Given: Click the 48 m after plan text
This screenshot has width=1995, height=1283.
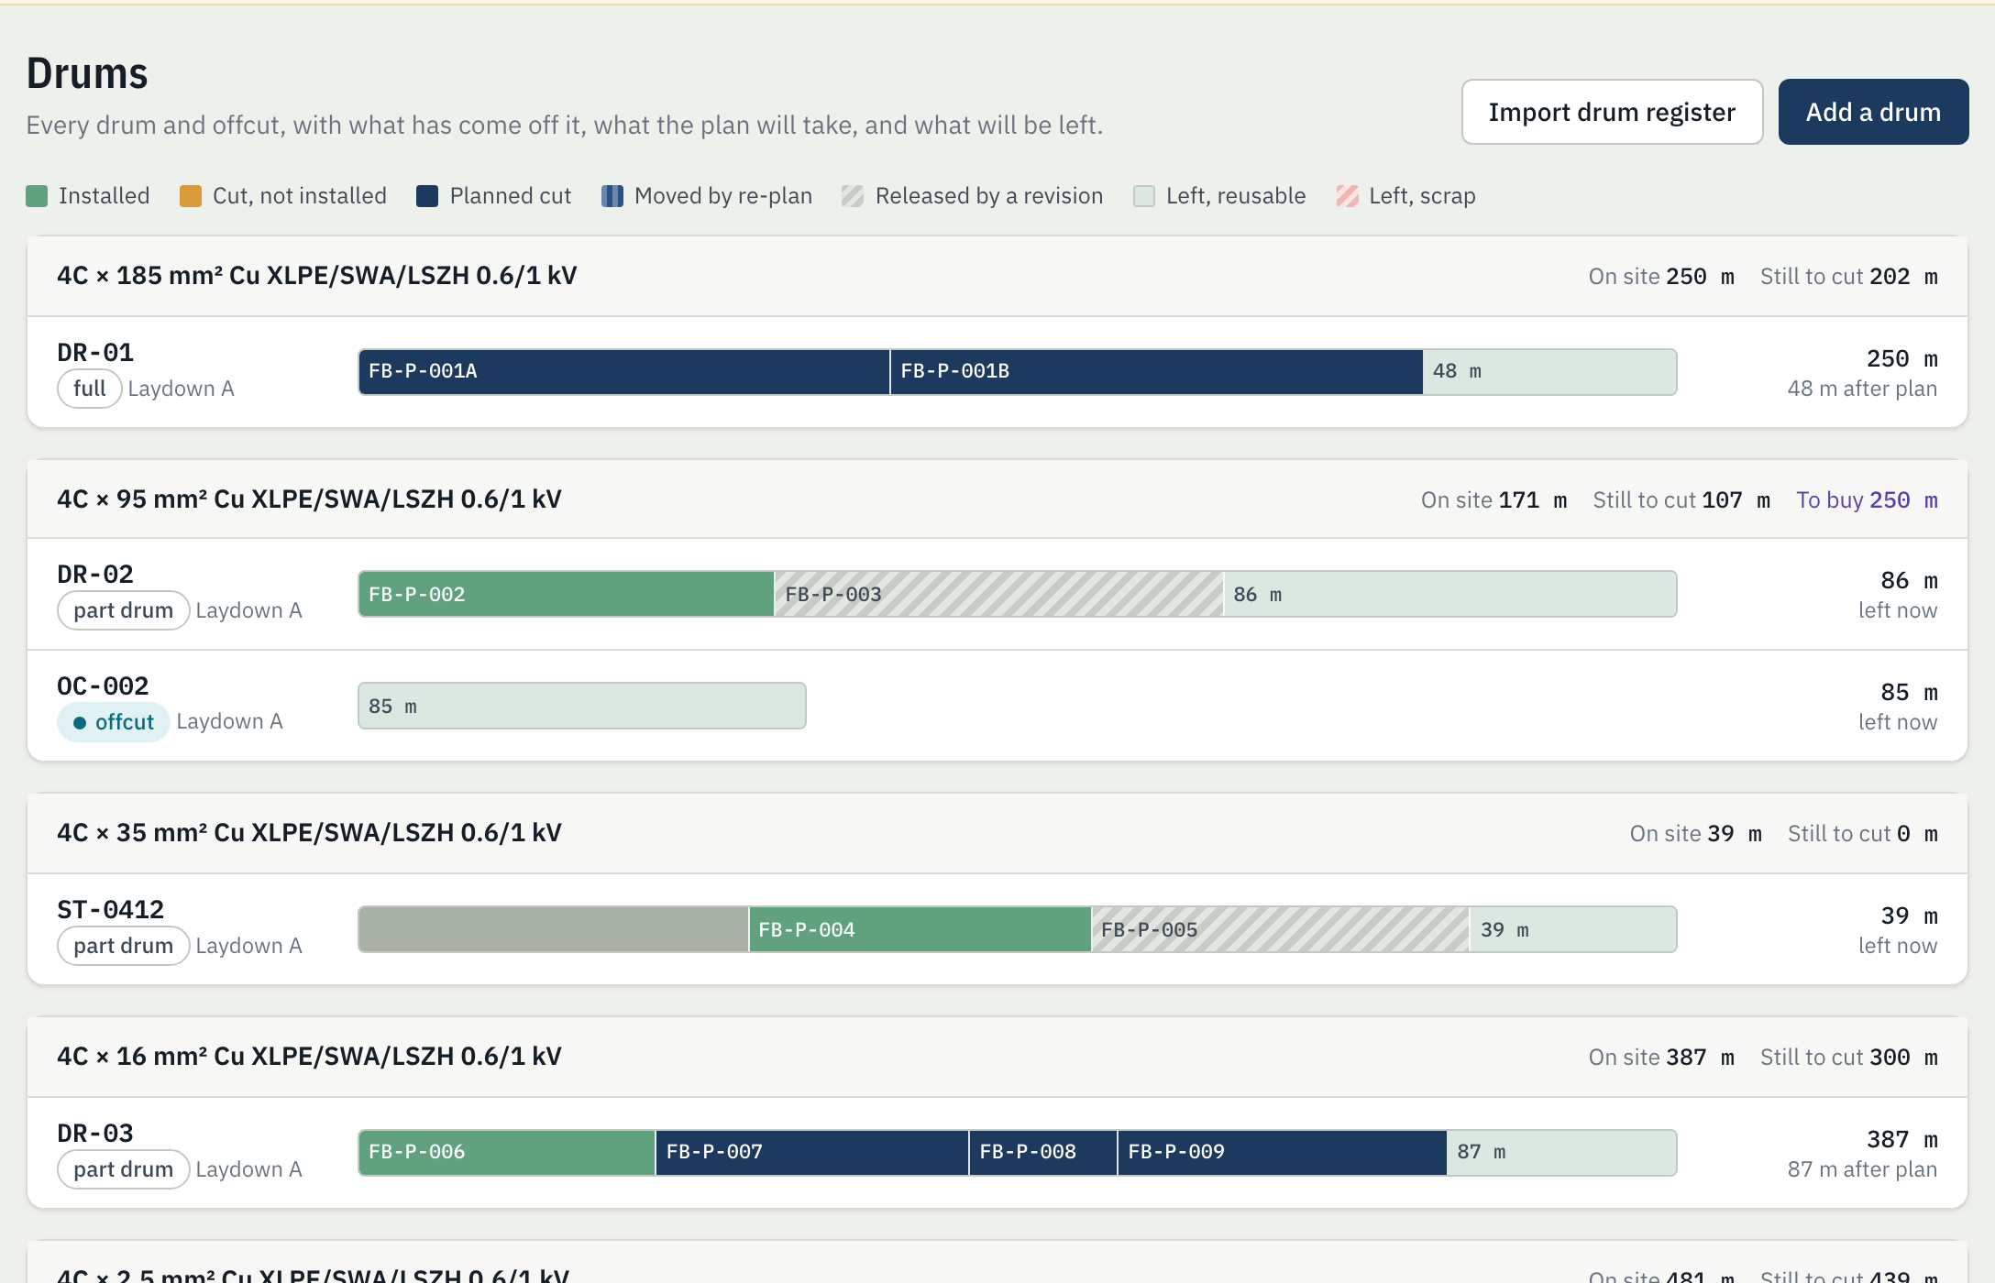Looking at the screenshot, I should click(1862, 389).
